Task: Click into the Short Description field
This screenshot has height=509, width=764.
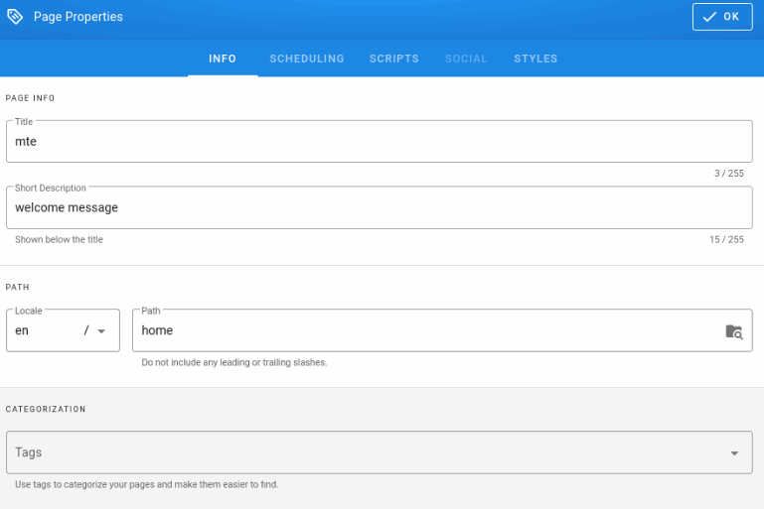Action: coord(378,208)
